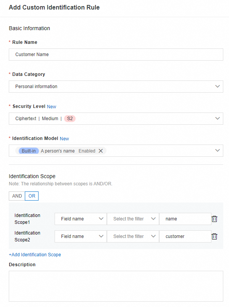The height and width of the screenshot is (307, 229).
Task: Click the 'New' label beside Security Level
Action: (x=52, y=107)
